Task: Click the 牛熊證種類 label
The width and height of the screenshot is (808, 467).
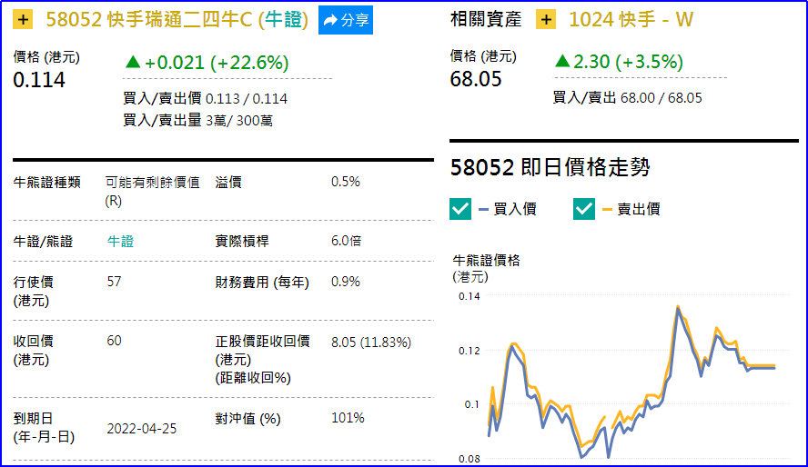Action: point(47,182)
